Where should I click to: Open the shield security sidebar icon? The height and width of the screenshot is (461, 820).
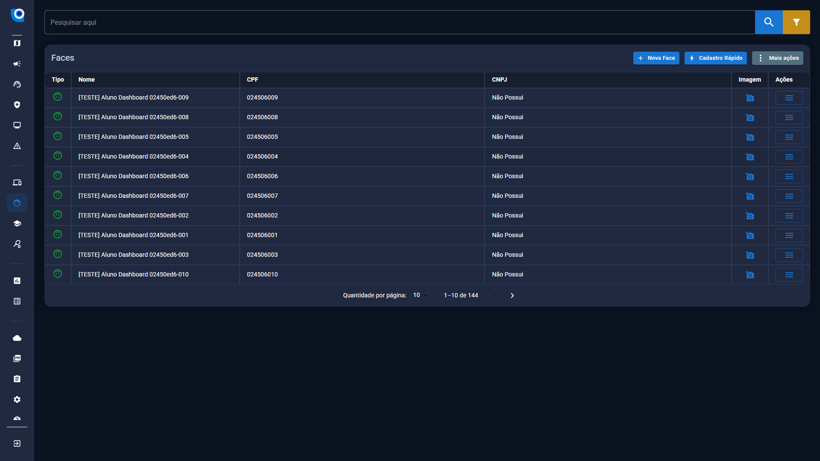point(17,105)
